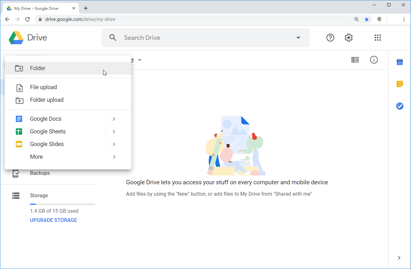Image resolution: width=411 pixels, height=269 pixels.
Task: Open Google Calendar side panel
Action: point(400,62)
